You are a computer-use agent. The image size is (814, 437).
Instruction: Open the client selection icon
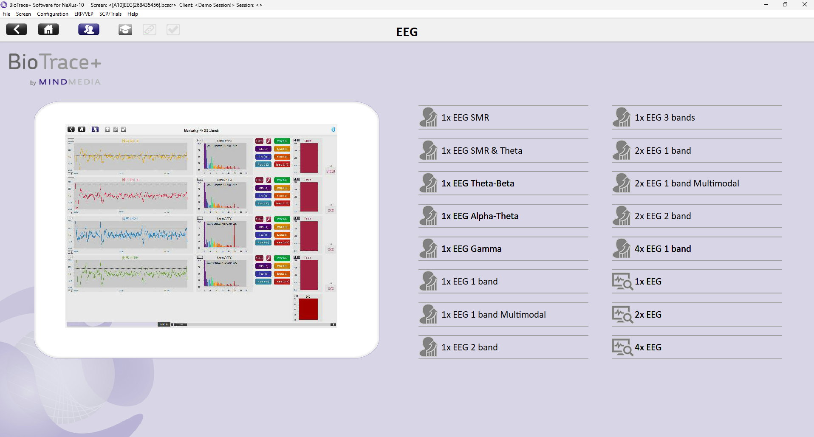coord(89,29)
